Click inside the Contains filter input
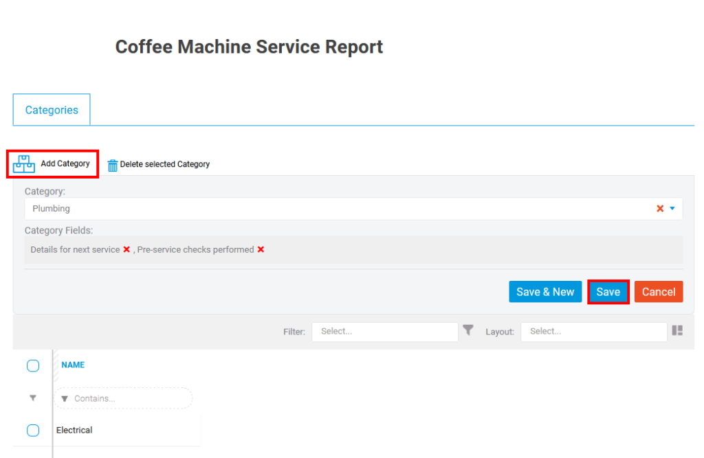The height and width of the screenshot is (458, 704). point(124,398)
